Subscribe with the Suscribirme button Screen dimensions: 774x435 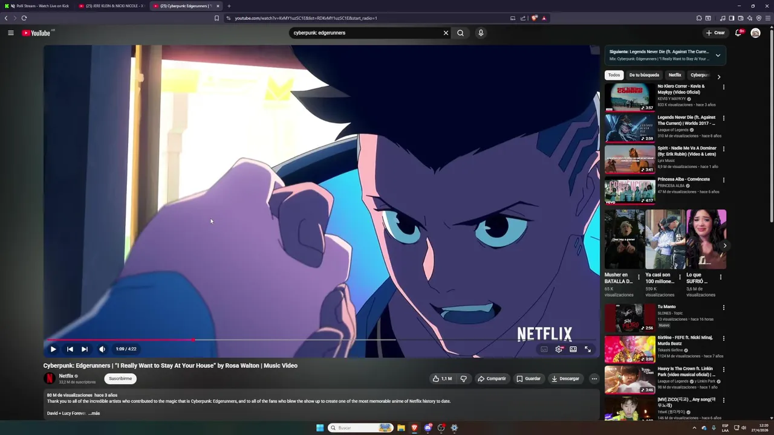tap(120, 379)
